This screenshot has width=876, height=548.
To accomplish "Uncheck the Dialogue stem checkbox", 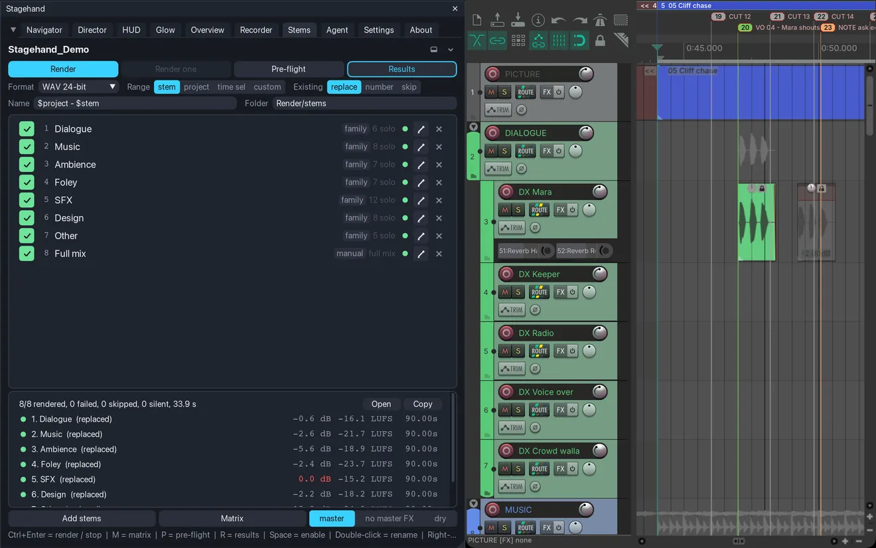I will pyautogui.click(x=27, y=129).
